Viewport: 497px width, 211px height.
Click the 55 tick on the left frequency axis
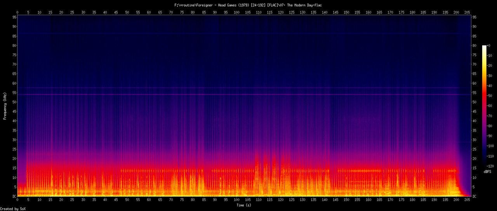point(14,93)
